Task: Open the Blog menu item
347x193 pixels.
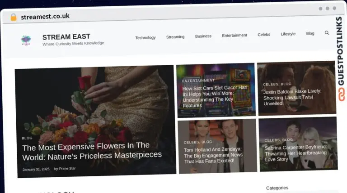Action: click(x=310, y=33)
